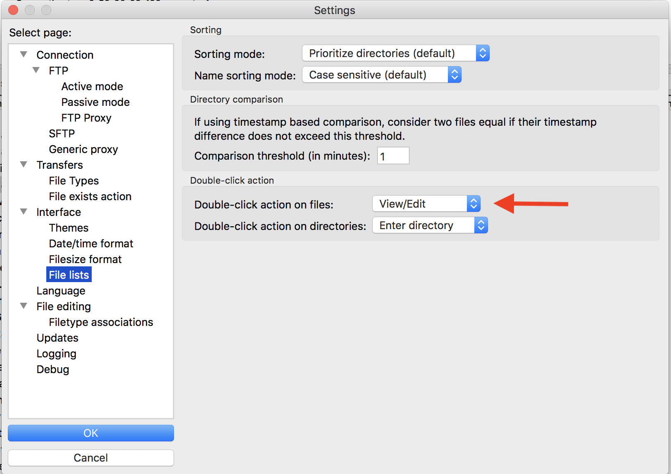The height and width of the screenshot is (474, 671).
Task: Select the Filetype associations page
Action: tap(101, 322)
